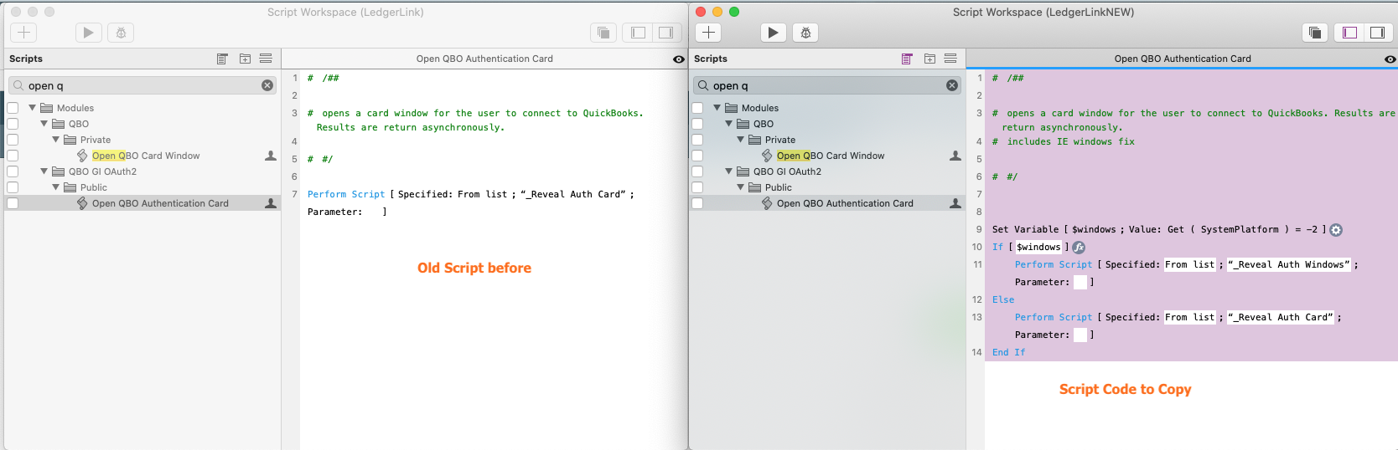Toggle the right pane button in LedgerLink window
Image resolution: width=1398 pixels, height=450 pixels.
pos(665,33)
